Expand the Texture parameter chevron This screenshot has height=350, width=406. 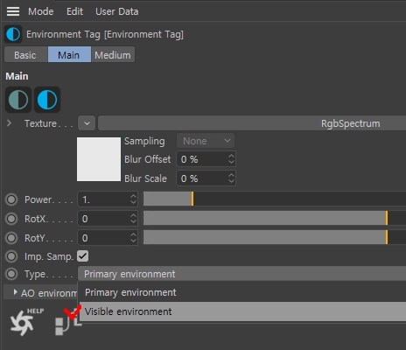pos(9,123)
